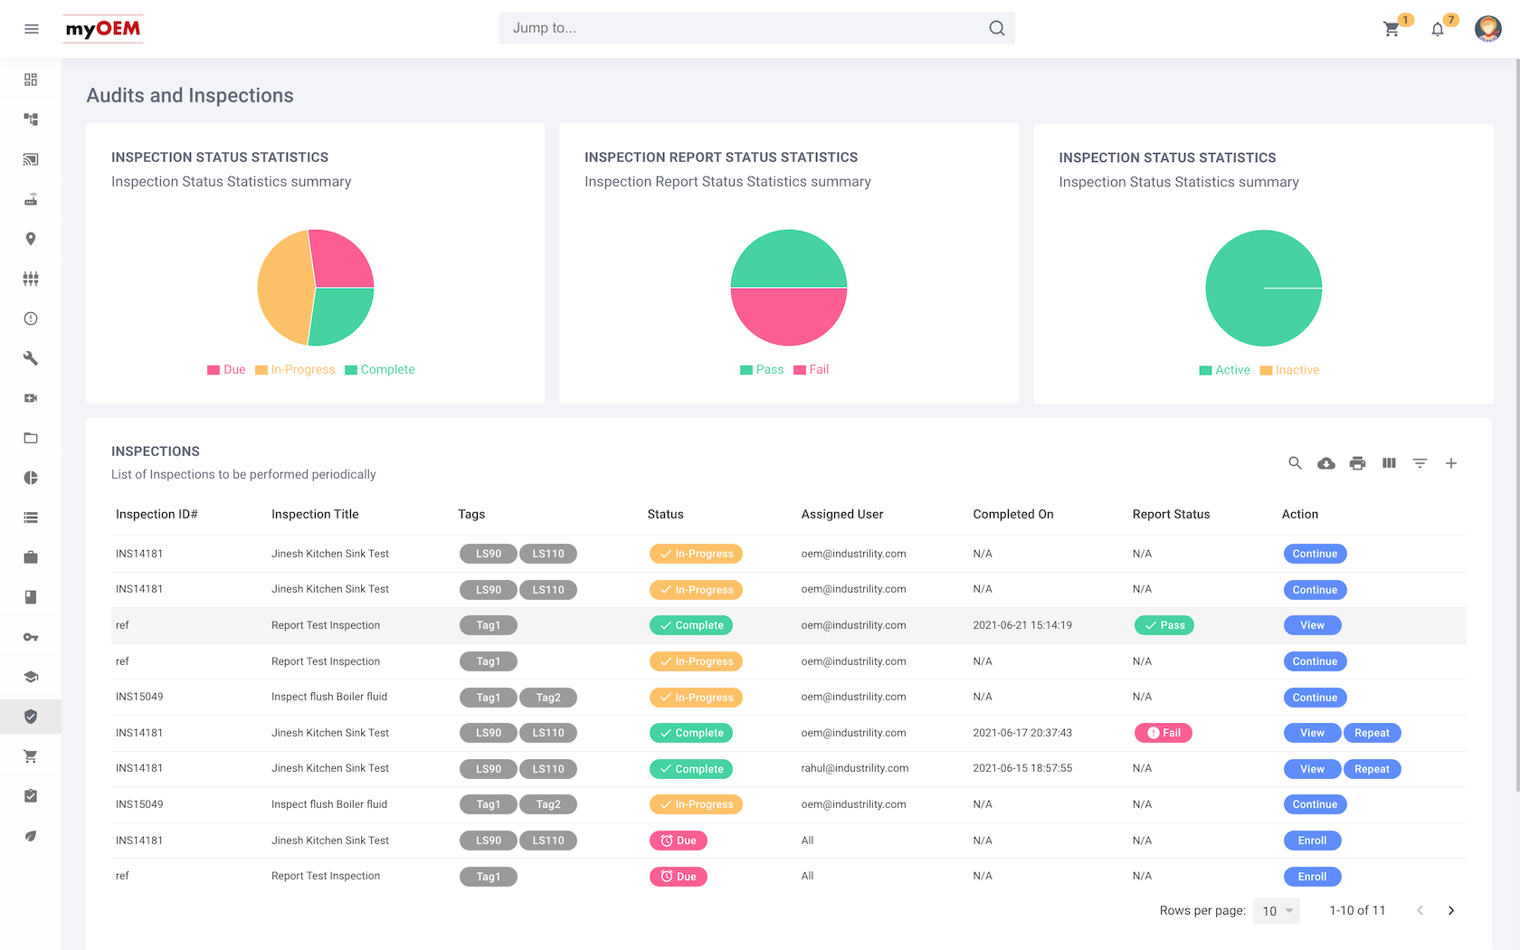The width and height of the screenshot is (1520, 950).
Task: Click the Pass report status badge
Action: click(x=1164, y=625)
